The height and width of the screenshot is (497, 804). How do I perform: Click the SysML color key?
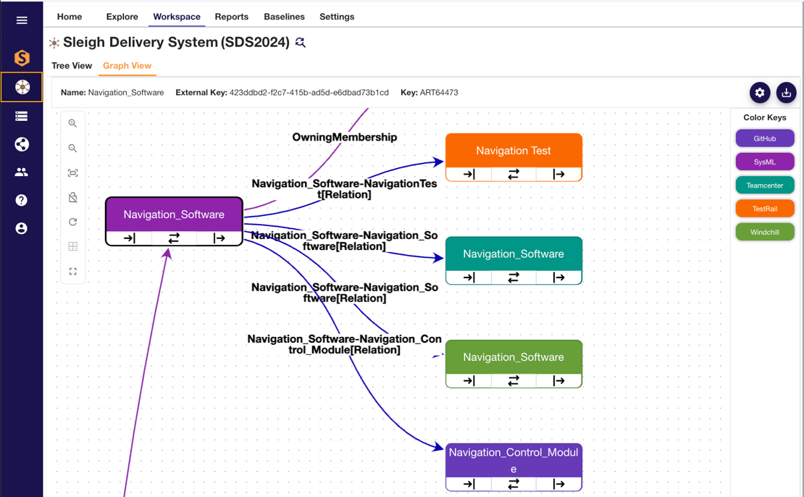(764, 162)
